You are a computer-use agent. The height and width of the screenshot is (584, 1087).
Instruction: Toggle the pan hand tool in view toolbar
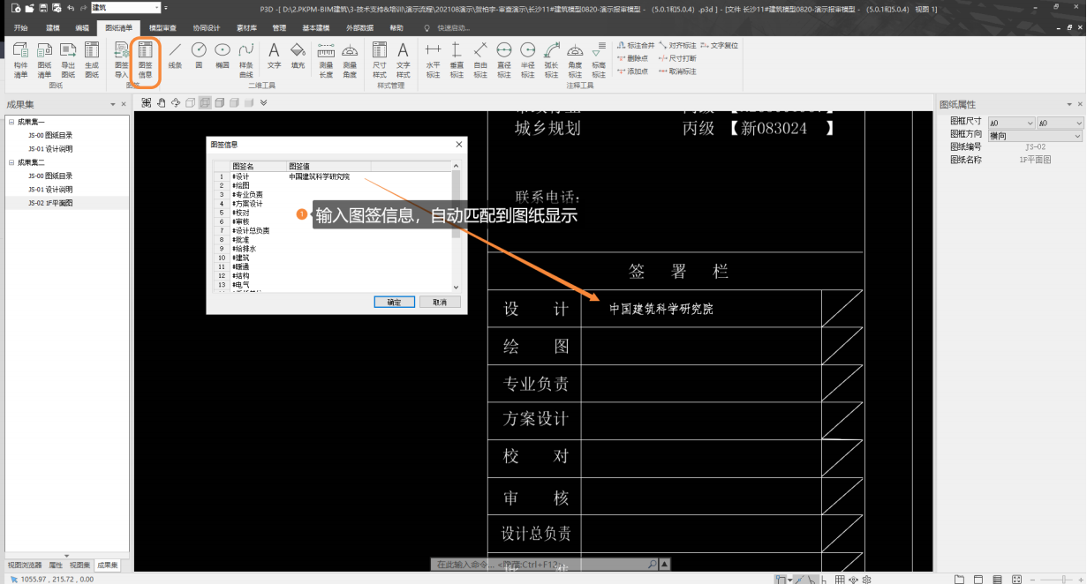(x=161, y=103)
